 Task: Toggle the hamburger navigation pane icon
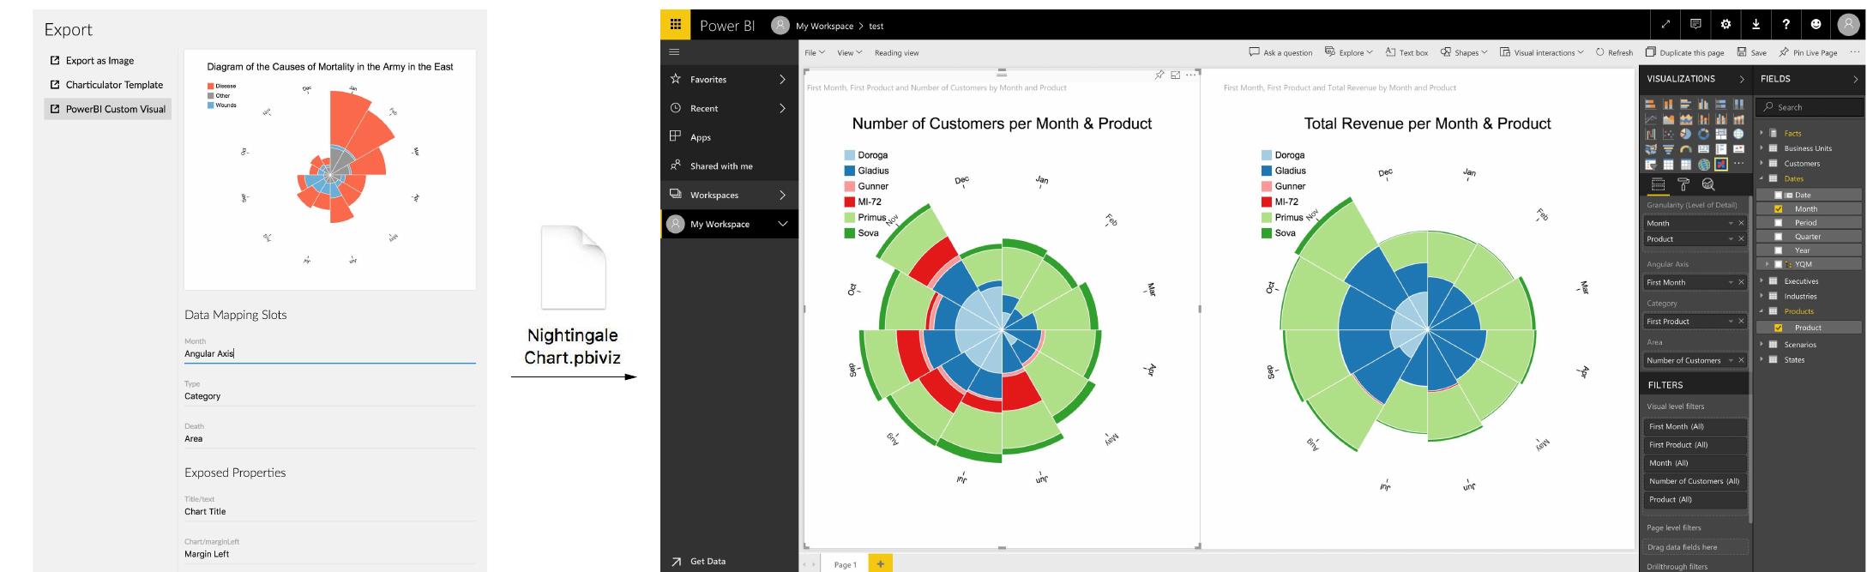click(674, 52)
